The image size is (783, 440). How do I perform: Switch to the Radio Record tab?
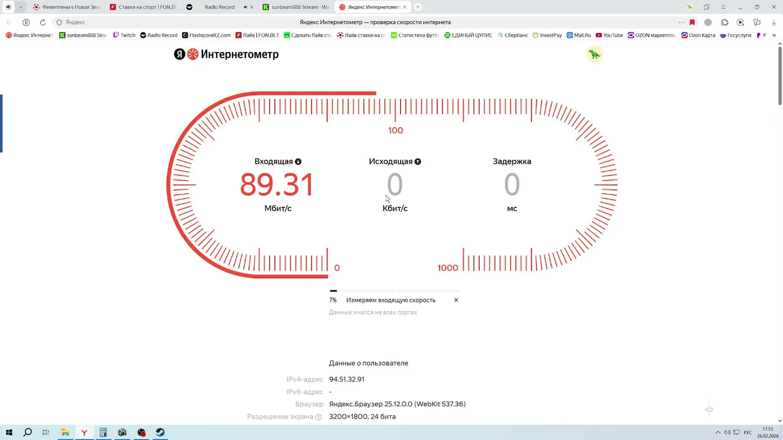(x=219, y=7)
